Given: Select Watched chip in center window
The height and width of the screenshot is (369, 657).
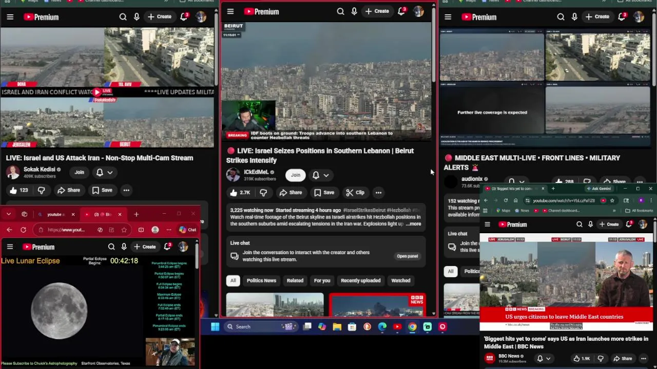Looking at the screenshot, I should [401, 280].
